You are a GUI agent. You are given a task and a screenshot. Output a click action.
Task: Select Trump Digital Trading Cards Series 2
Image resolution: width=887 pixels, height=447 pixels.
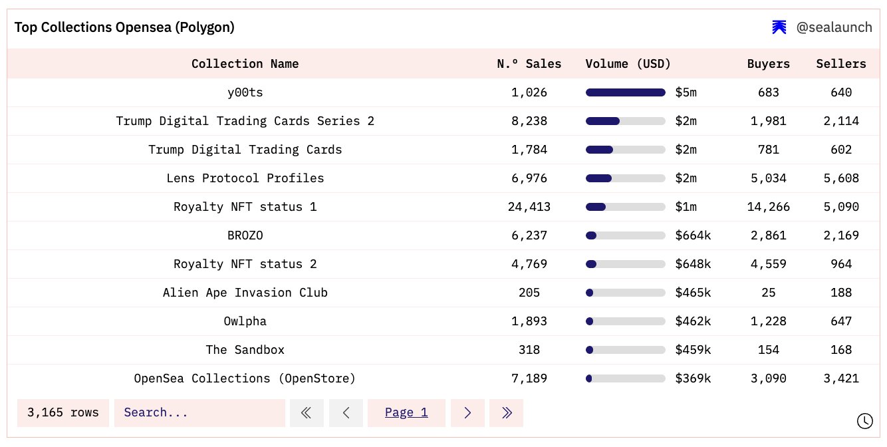245,121
